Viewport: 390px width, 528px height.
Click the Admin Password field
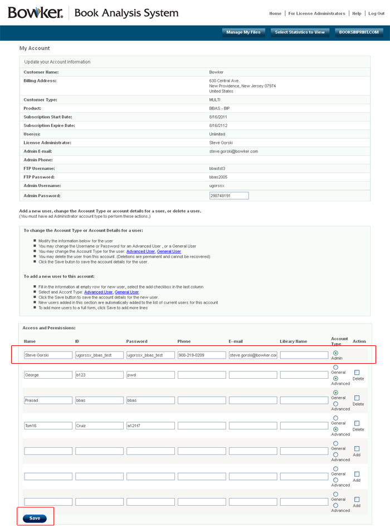point(229,195)
